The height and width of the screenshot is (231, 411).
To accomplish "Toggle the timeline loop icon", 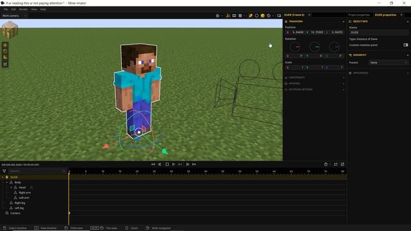I will coord(335,164).
